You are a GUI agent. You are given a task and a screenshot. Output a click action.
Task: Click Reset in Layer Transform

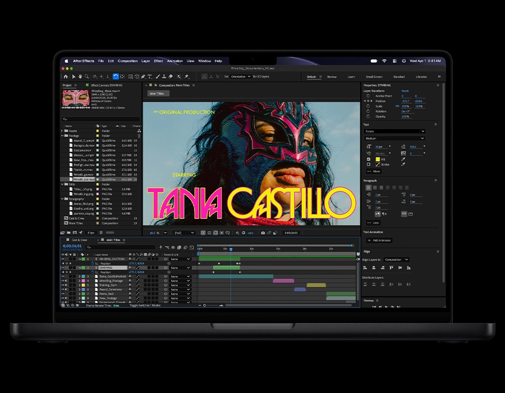coord(405,91)
